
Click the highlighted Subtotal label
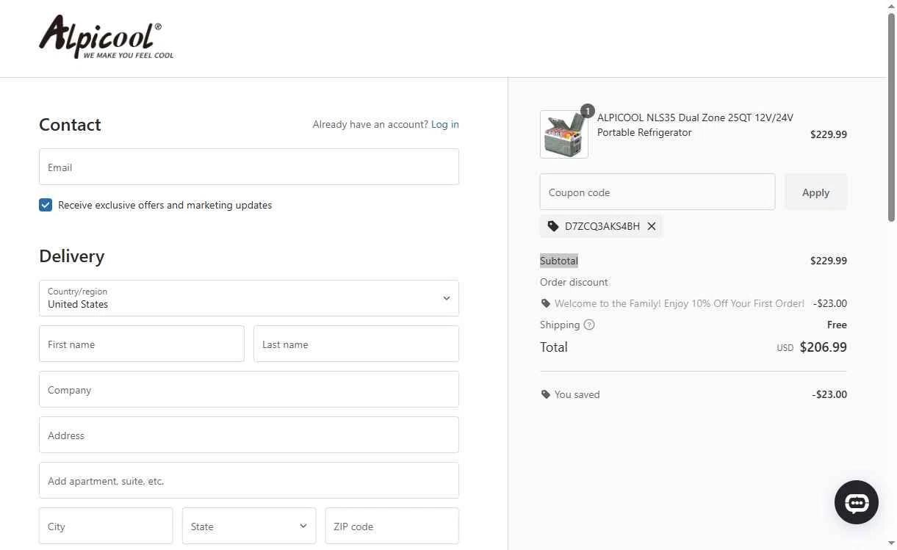[559, 261]
